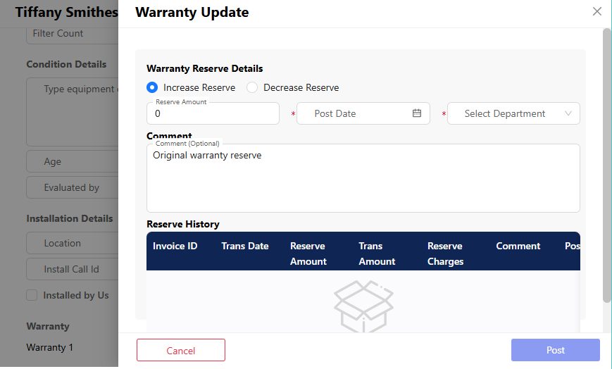Open the Post Date calendar icon

(x=417, y=113)
